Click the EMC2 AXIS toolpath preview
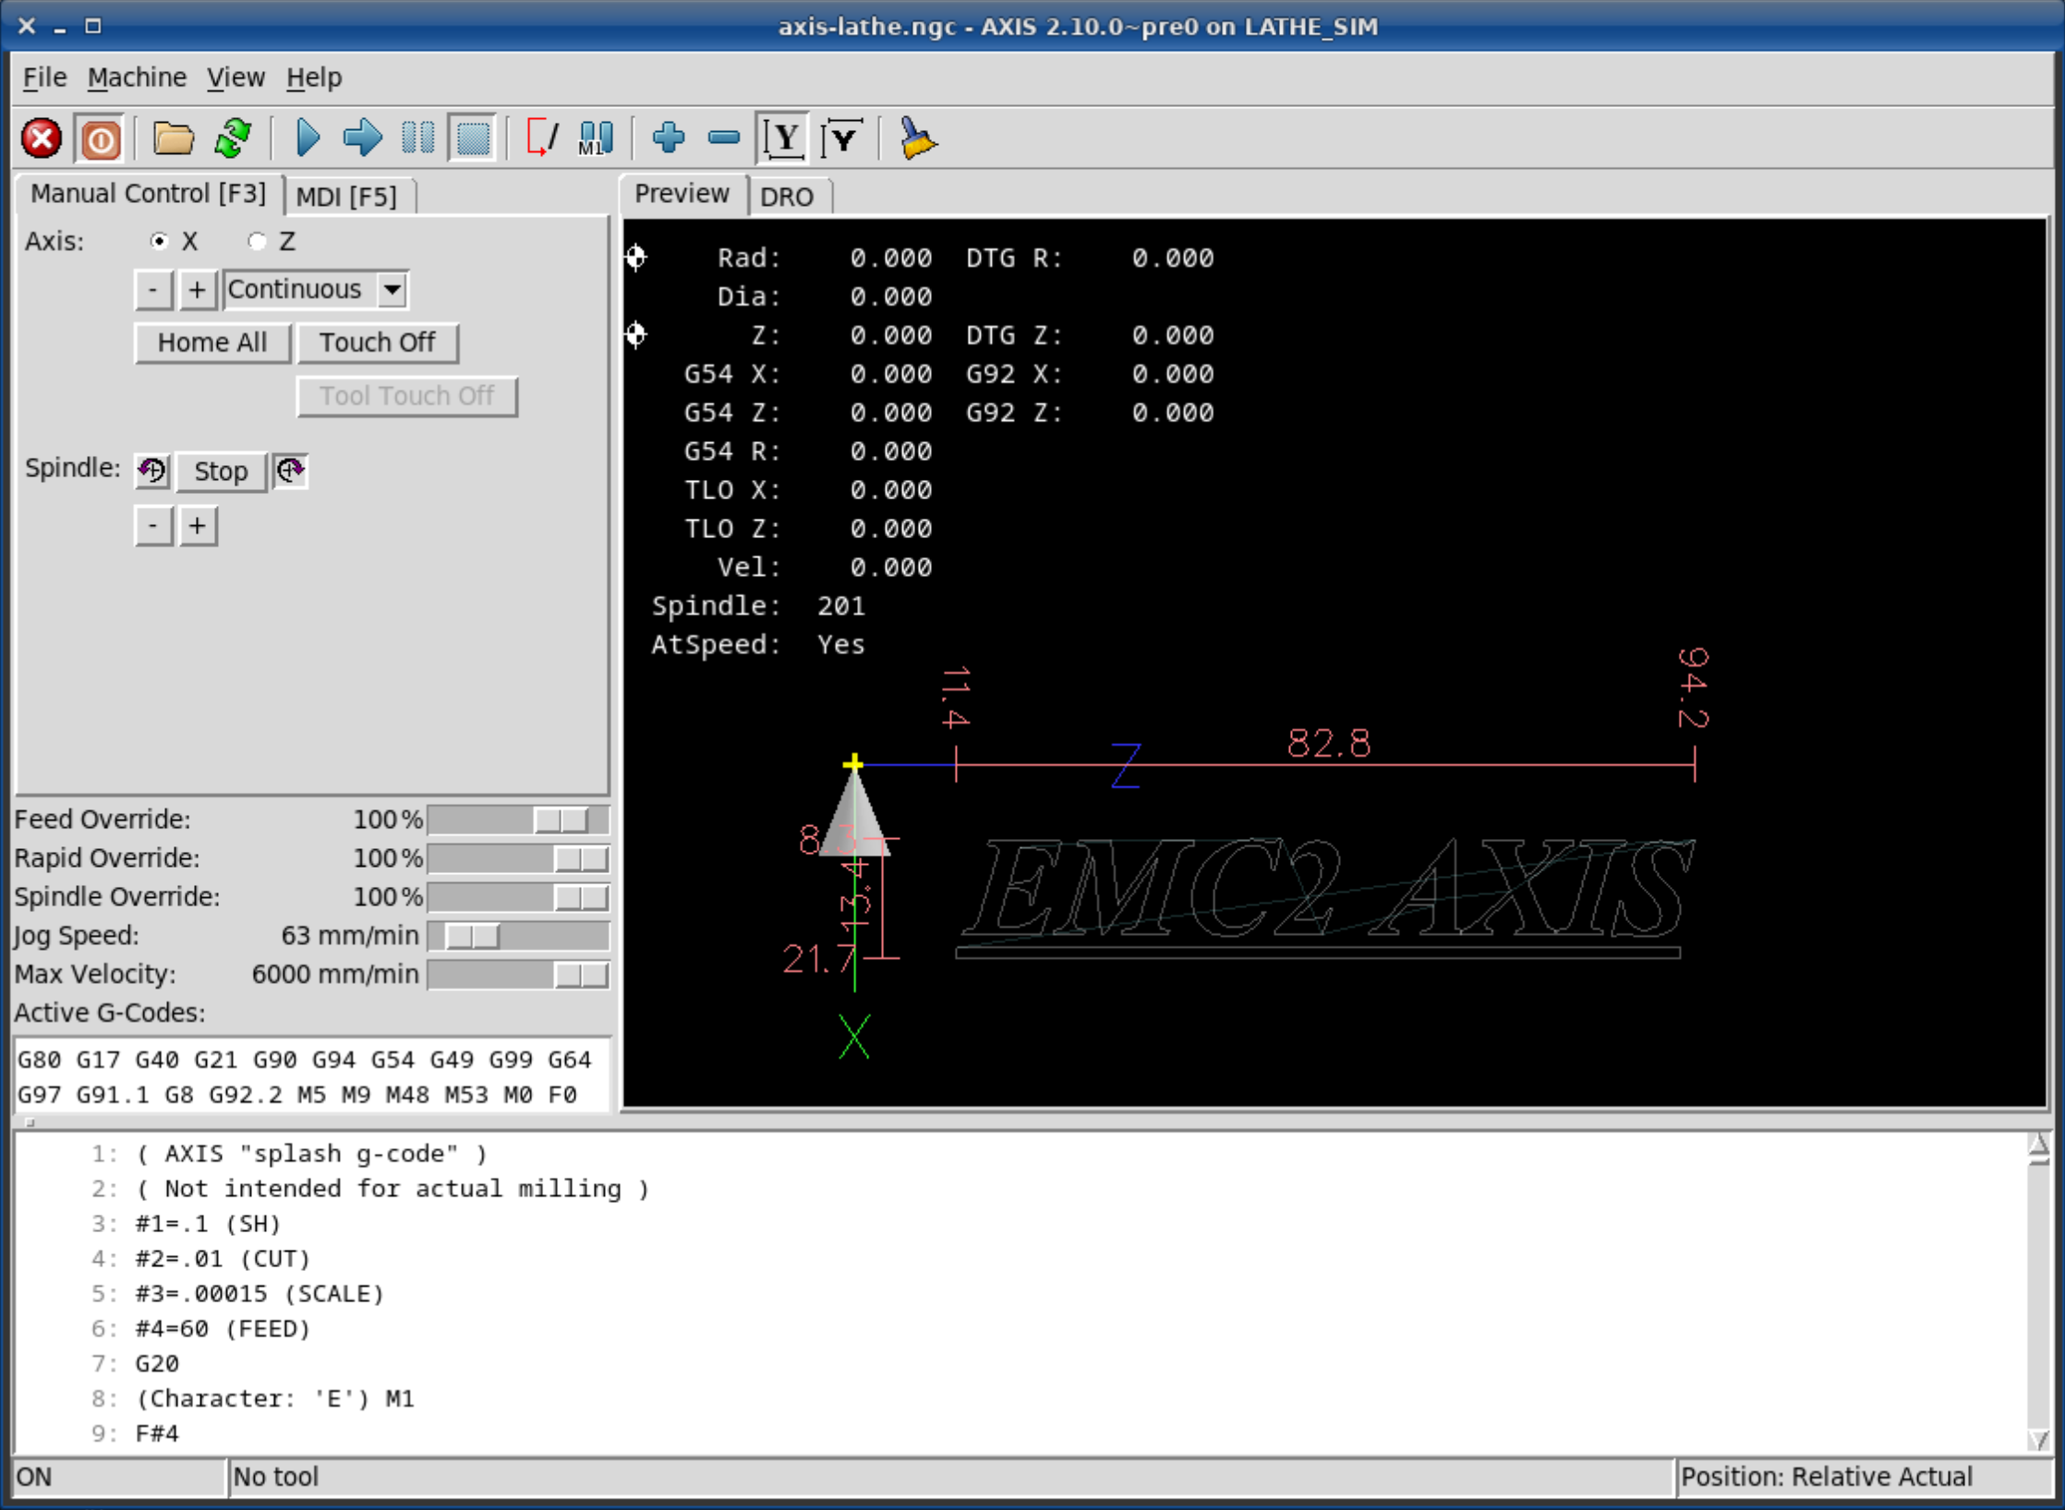The width and height of the screenshot is (2065, 1510). point(1325,900)
